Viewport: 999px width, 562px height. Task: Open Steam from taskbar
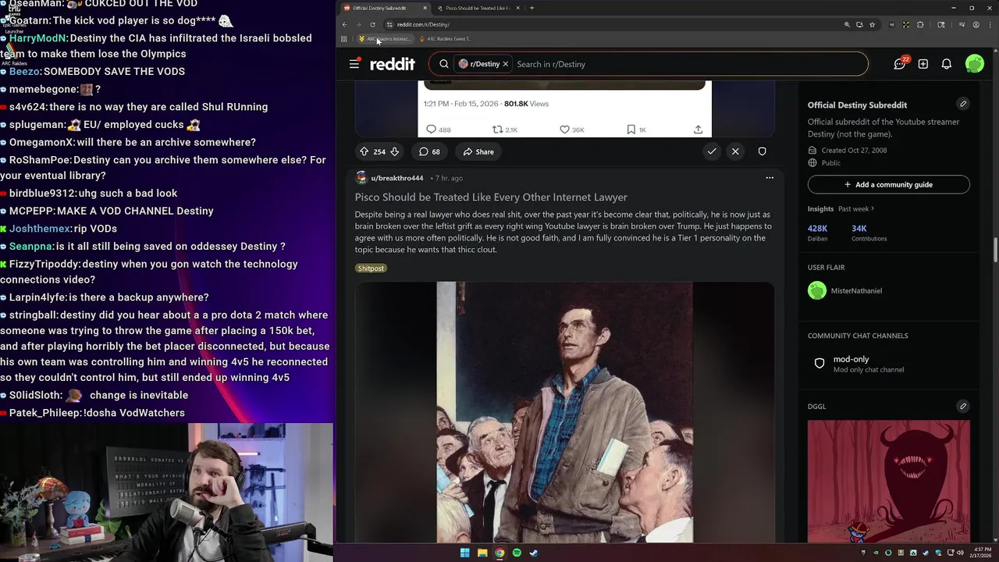click(x=534, y=553)
